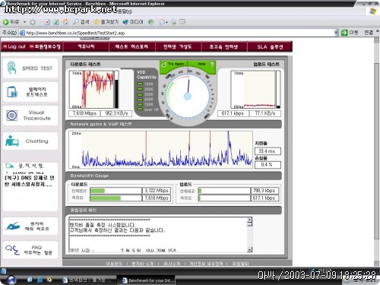Expand the address bar dropdown arrow
This screenshot has height=285, width=380.
coord(336,33)
